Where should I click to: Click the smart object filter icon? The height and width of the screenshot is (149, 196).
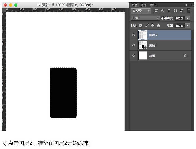[x=181, y=11]
